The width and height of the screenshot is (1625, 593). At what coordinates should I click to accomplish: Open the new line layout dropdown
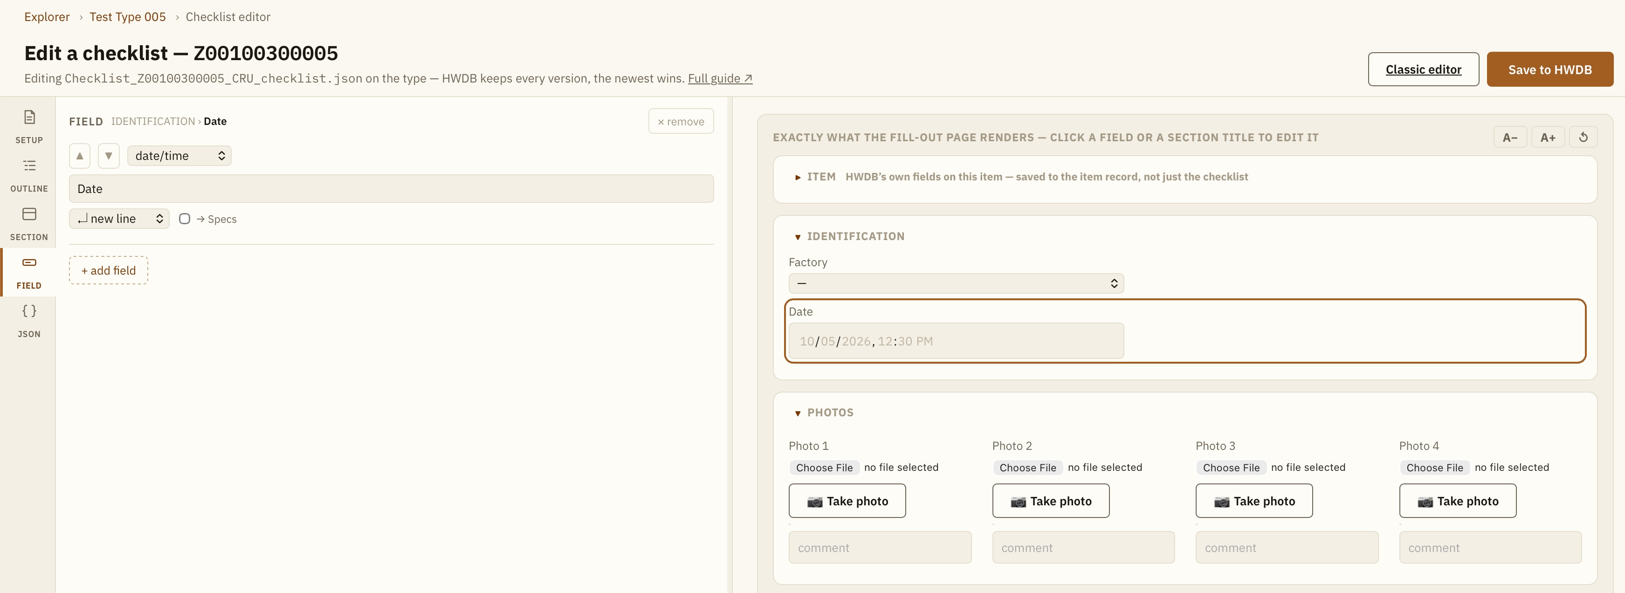point(119,219)
